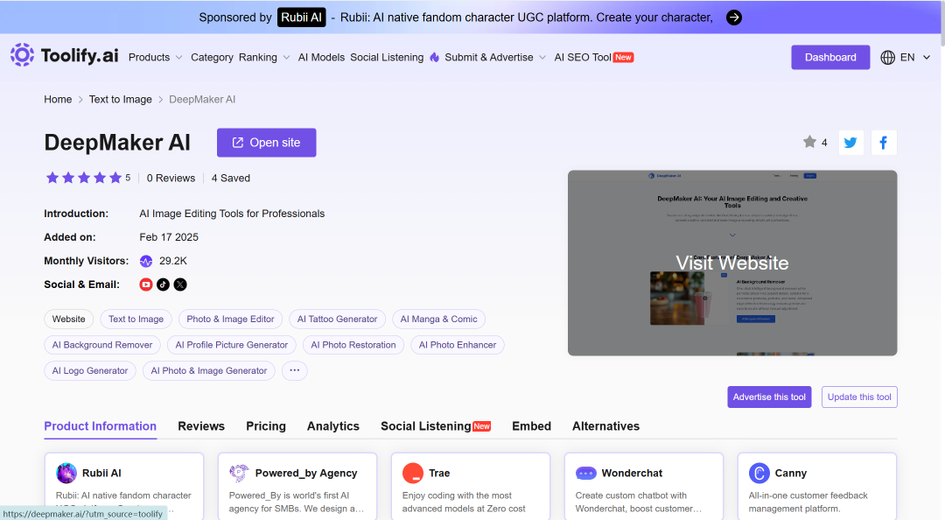Open the Trae card title
Image resolution: width=945 pixels, height=520 pixels.
pyautogui.click(x=439, y=474)
